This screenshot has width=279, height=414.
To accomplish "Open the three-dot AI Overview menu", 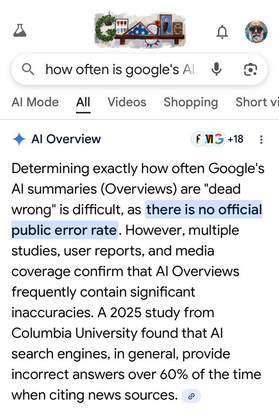I will tap(261, 140).
